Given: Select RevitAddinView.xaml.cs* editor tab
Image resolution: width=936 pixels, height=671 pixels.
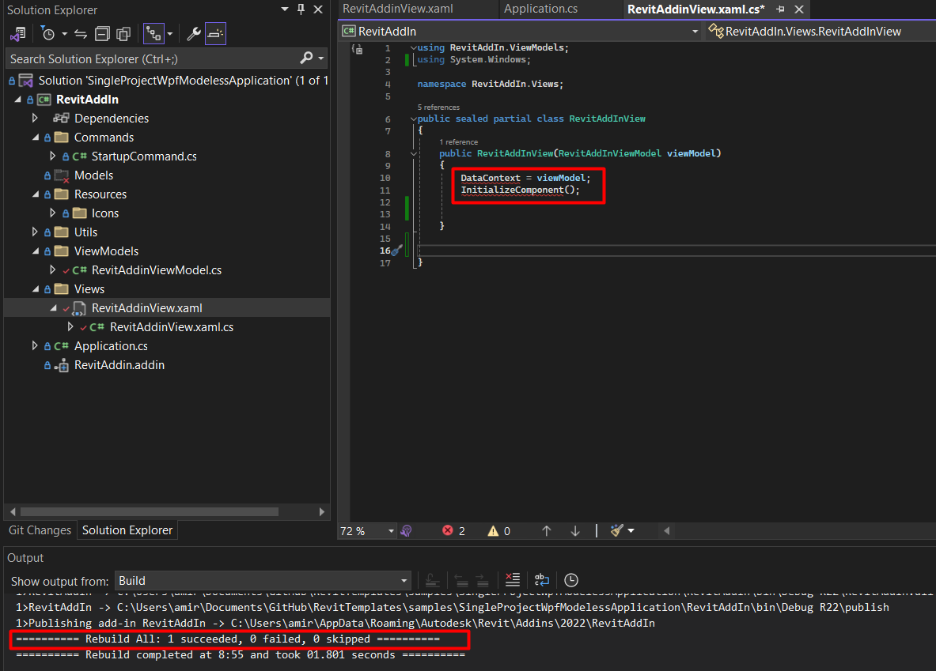Looking at the screenshot, I should pos(695,9).
